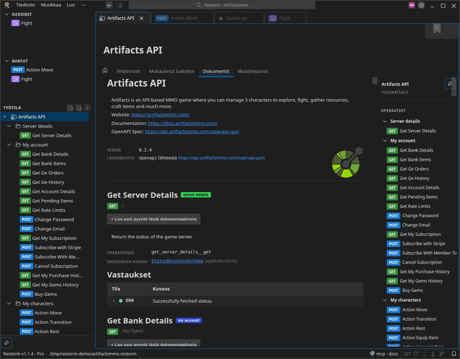
Task: Open the OpenAPI Spec openapi.json link
Action: 192,132
